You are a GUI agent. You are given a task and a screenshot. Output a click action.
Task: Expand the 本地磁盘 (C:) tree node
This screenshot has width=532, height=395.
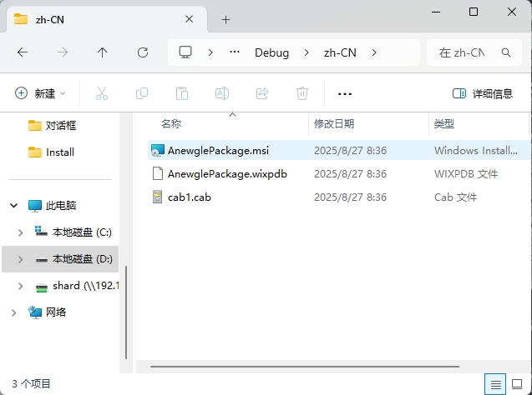click(x=20, y=232)
